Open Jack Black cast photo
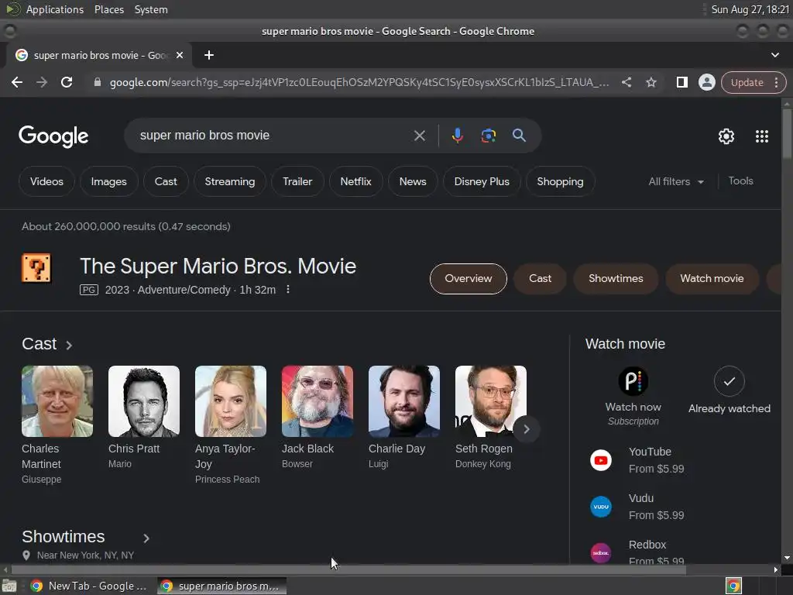This screenshot has height=595, width=793. point(317,401)
